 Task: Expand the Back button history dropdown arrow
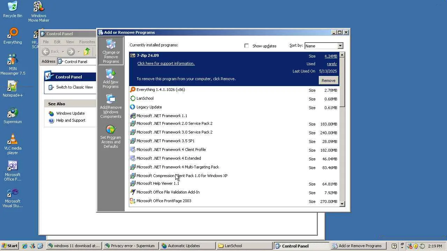(x=63, y=52)
